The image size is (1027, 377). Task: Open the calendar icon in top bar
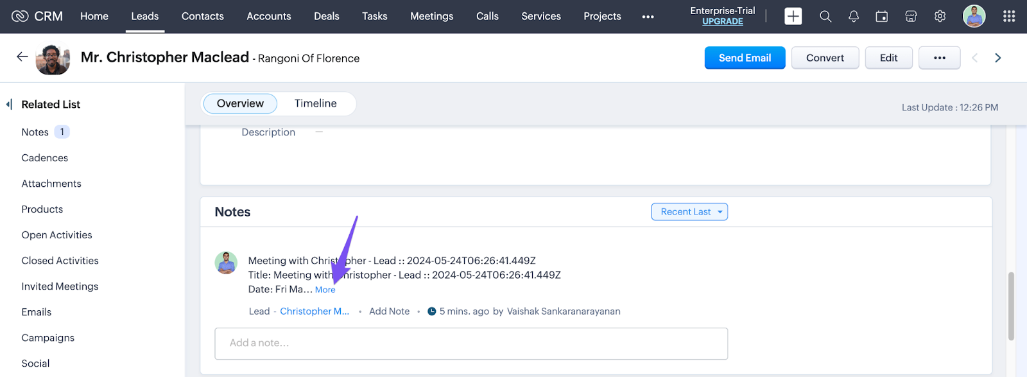pos(882,17)
